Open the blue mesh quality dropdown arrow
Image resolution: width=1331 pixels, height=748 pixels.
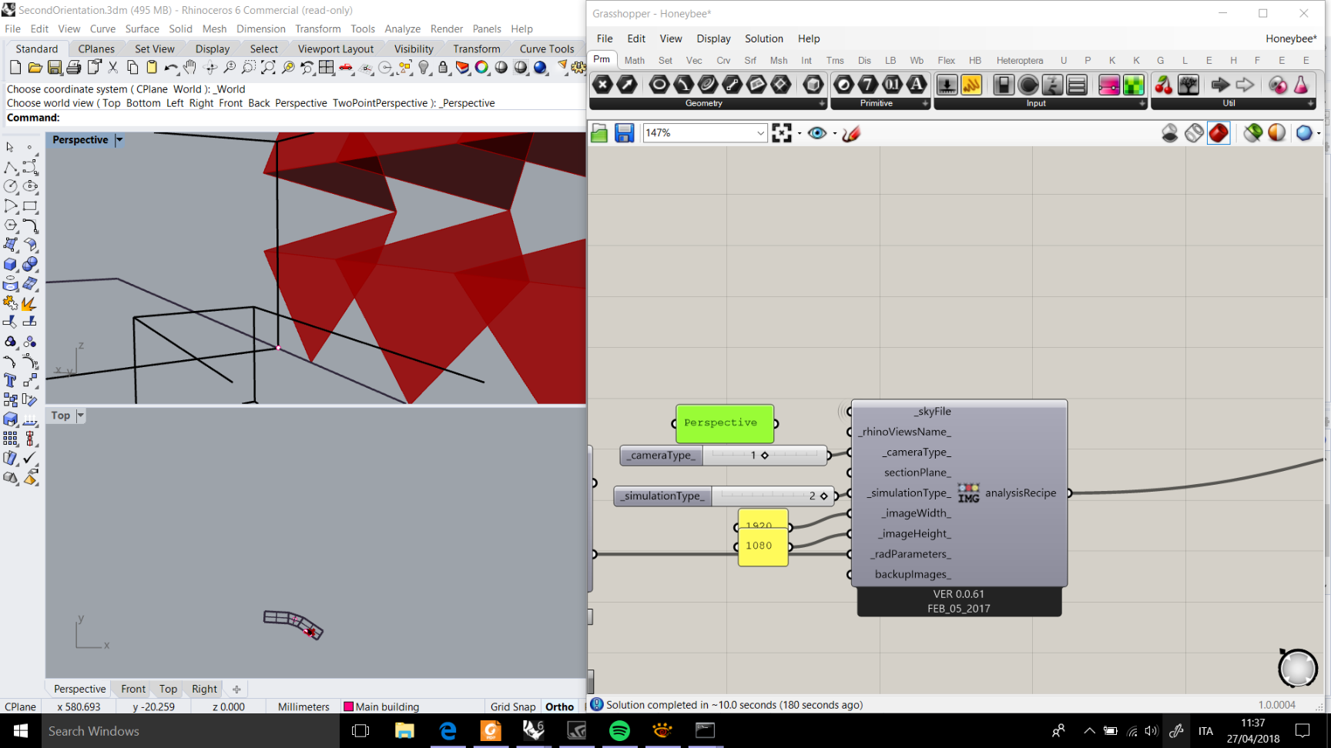click(1319, 133)
